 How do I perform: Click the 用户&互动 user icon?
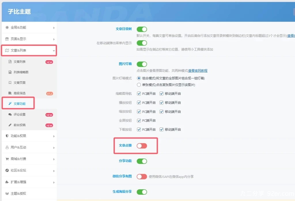[x=7, y=147]
